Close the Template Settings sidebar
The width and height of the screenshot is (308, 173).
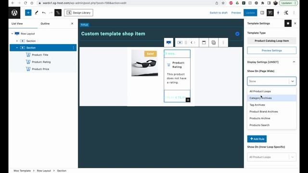[x=295, y=24]
